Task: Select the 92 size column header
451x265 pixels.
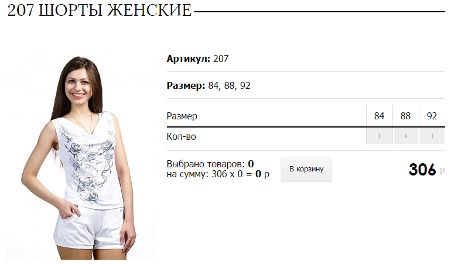Action: (x=432, y=116)
